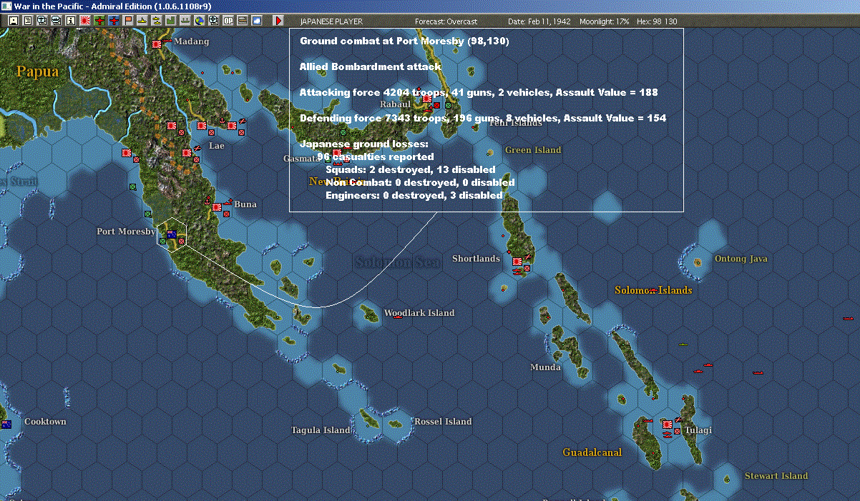Viewport: 860px width, 501px height.
Task: Click the green base terrain toolbar icon
Action: (x=170, y=21)
